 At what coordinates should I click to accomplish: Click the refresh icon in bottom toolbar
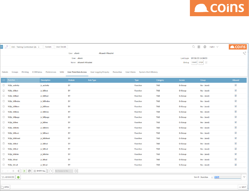pos(51,171)
